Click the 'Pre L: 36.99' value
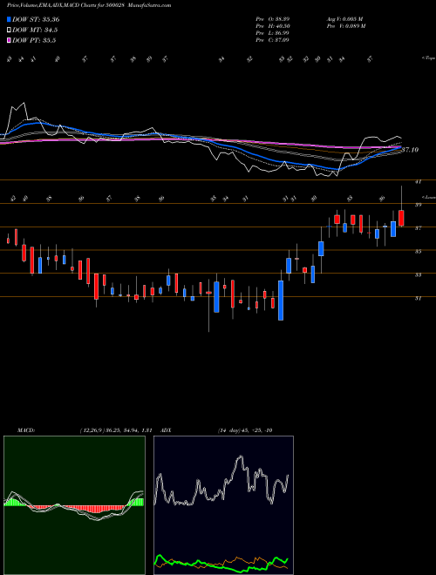Screen dimensions: 436x575 click(273, 33)
